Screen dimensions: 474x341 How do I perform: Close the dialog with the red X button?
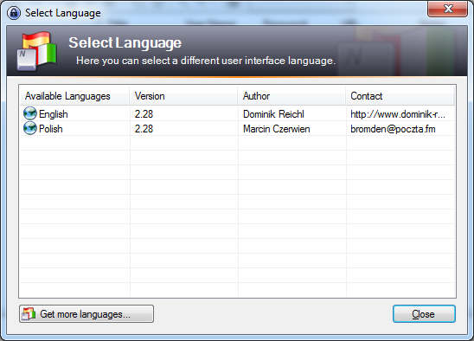[448, 9]
